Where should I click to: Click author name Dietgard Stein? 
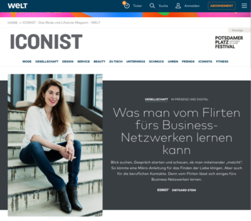tap(184, 190)
